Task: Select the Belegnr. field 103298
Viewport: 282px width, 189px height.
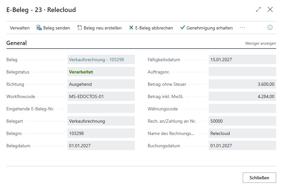Action: pos(101,133)
